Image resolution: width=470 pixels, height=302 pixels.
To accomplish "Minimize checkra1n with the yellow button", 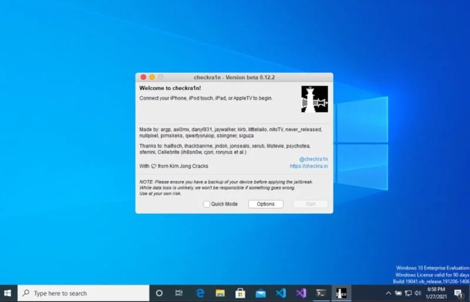I will (x=152, y=77).
